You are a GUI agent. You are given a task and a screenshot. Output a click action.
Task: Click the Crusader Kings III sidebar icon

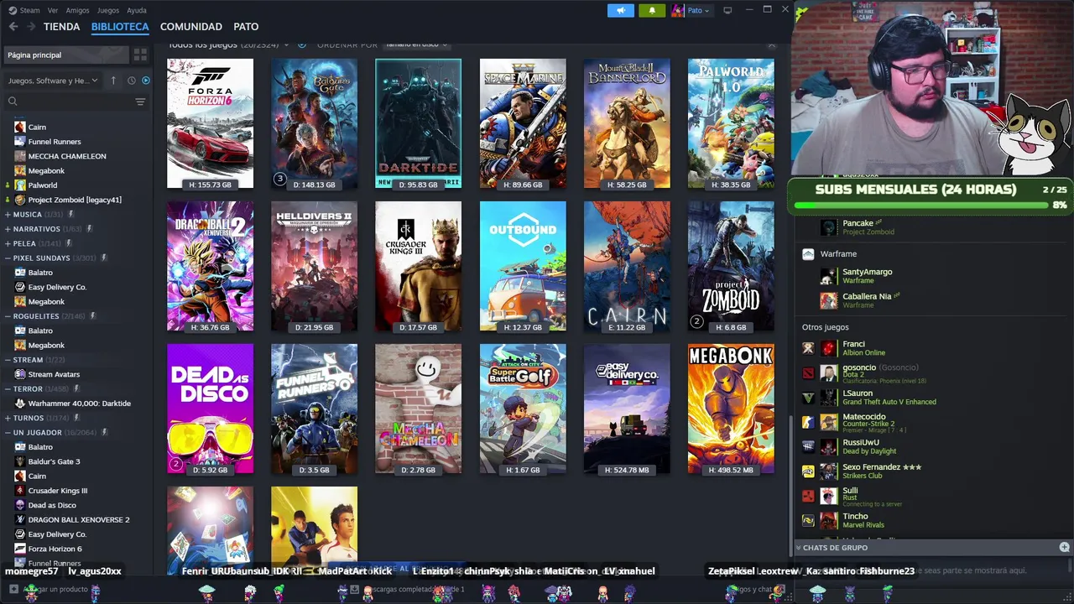20,491
